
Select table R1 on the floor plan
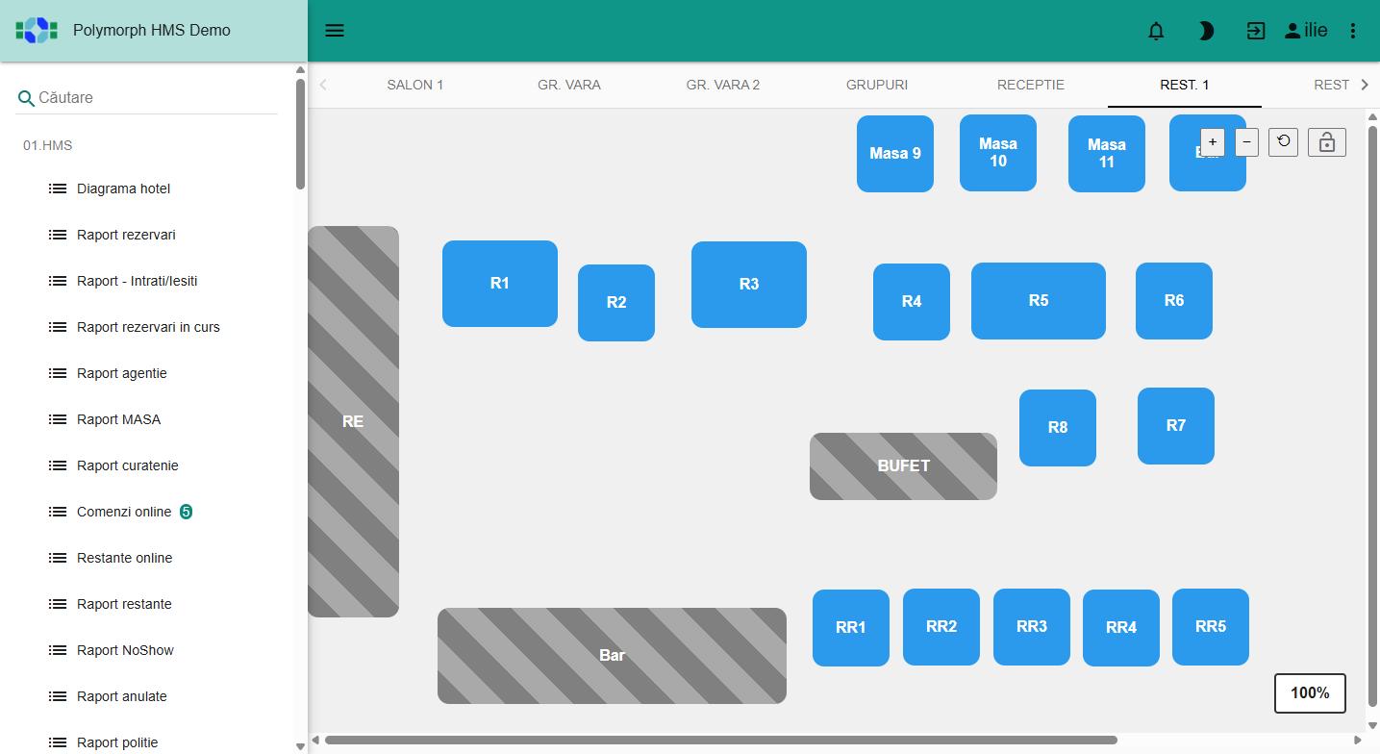pyautogui.click(x=500, y=284)
